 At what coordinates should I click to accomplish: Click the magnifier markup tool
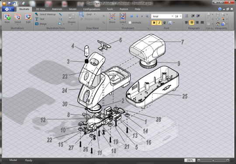[x=60, y=24]
